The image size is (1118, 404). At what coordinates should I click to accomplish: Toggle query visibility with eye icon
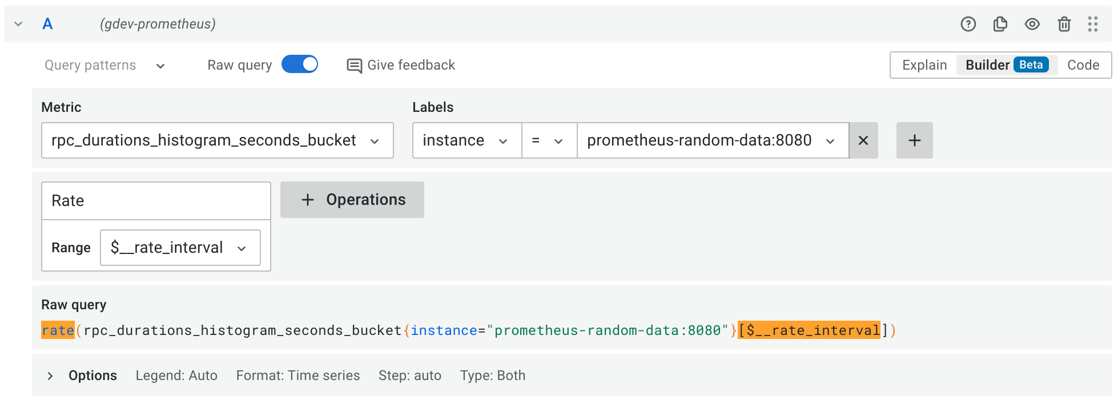click(1032, 24)
